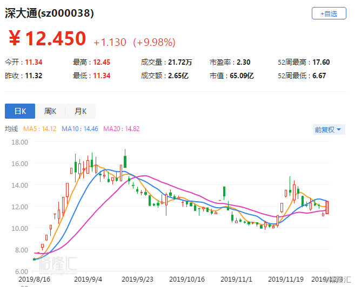Click the 2019/8/16 date axis label
Viewport: 355px width, 287px height.
point(34,279)
